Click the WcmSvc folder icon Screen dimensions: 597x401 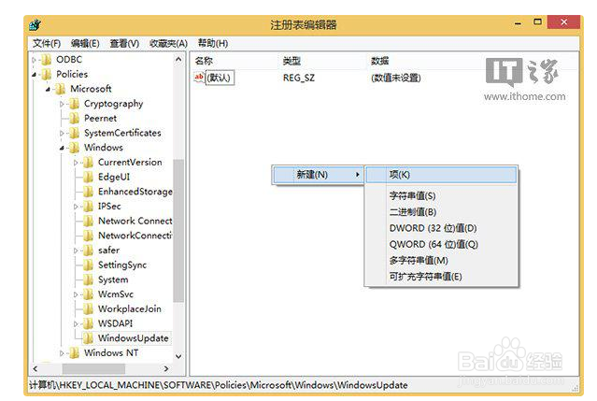pyautogui.click(x=88, y=294)
